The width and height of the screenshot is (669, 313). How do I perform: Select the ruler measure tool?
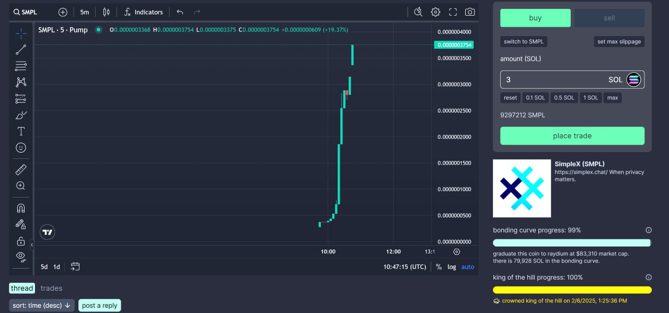tap(21, 169)
